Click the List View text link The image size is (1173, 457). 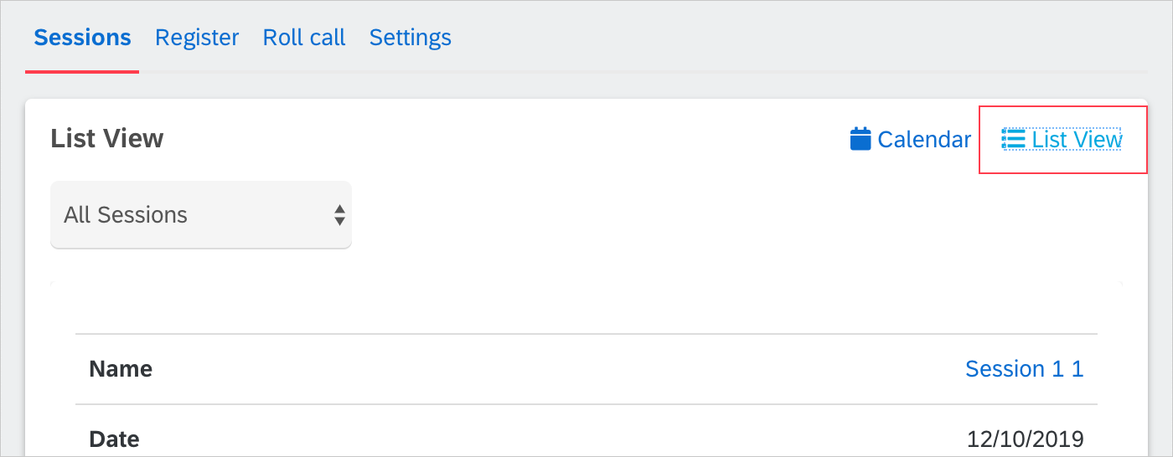click(x=1077, y=139)
